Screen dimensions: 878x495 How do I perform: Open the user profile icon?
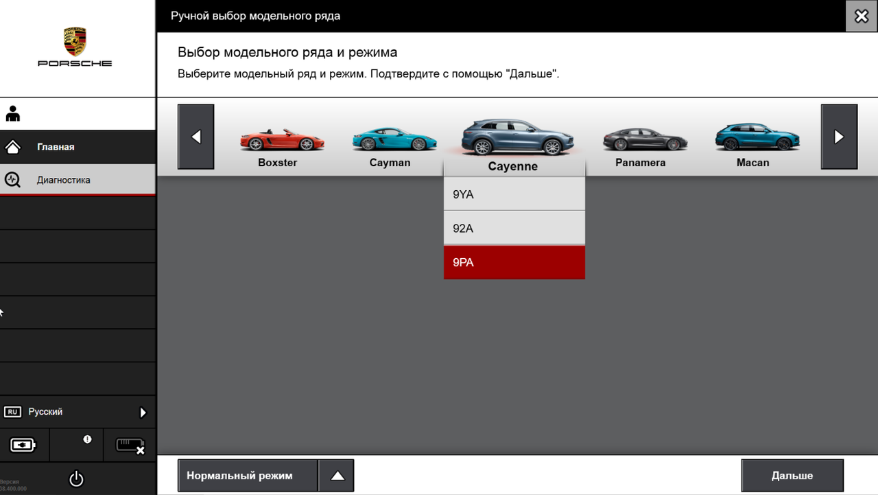pos(12,114)
